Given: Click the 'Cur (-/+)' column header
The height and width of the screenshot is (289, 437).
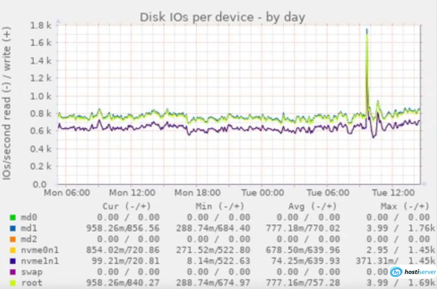Looking at the screenshot, I should pos(126,206).
